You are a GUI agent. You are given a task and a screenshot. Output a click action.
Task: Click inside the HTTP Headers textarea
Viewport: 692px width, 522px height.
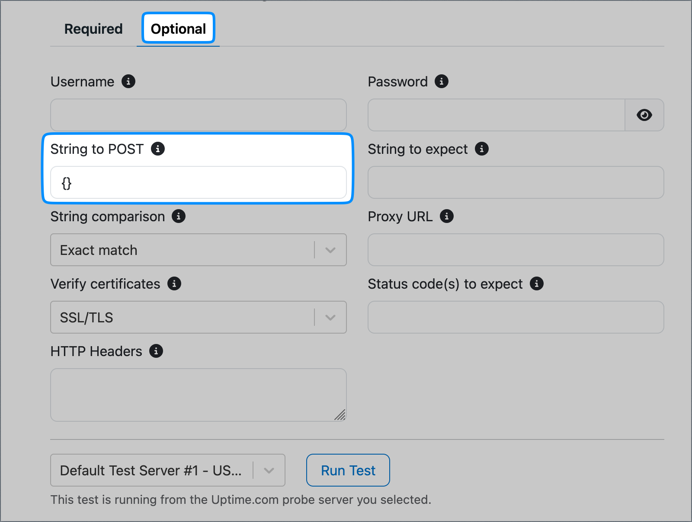(x=199, y=395)
